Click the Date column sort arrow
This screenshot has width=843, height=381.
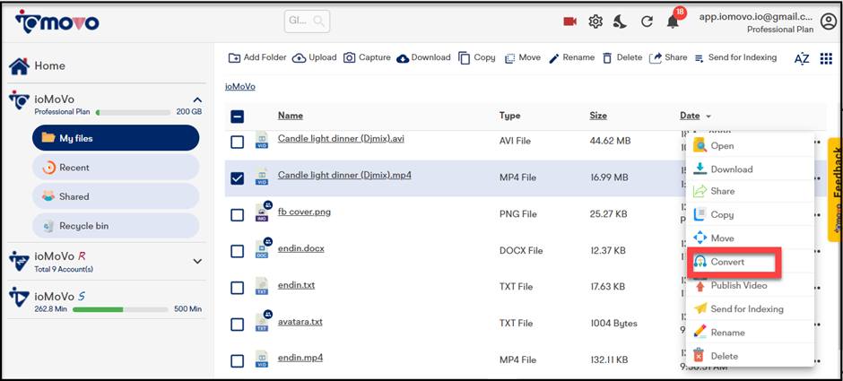pos(708,116)
